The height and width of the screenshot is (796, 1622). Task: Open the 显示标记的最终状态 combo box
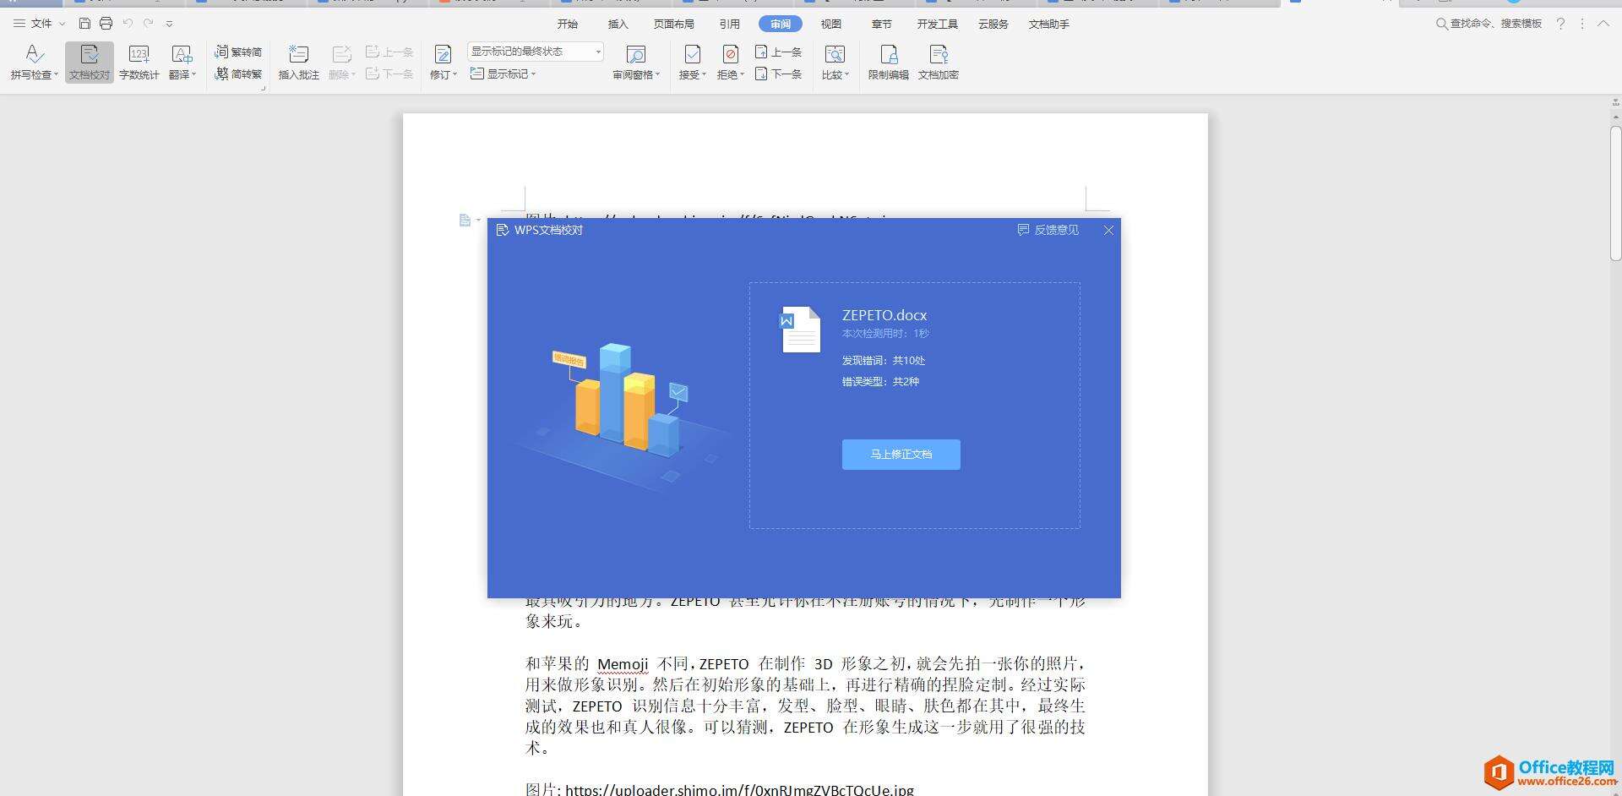pos(536,52)
